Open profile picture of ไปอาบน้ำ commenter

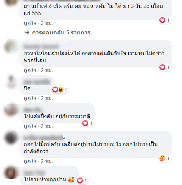coord(11,173)
